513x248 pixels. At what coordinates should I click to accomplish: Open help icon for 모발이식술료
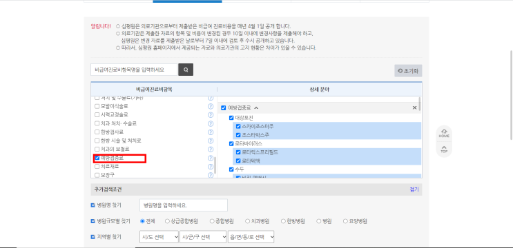211,106
